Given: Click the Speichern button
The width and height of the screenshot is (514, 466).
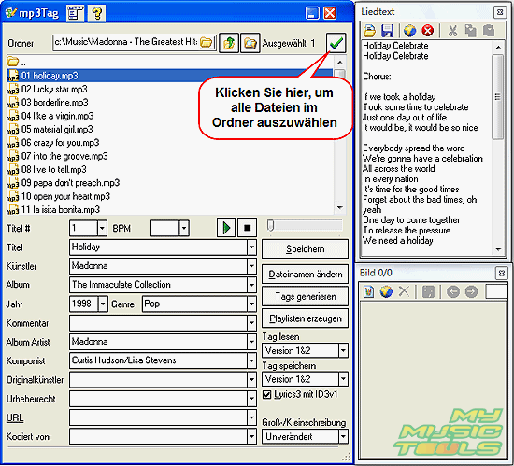Looking at the screenshot, I should (305, 249).
